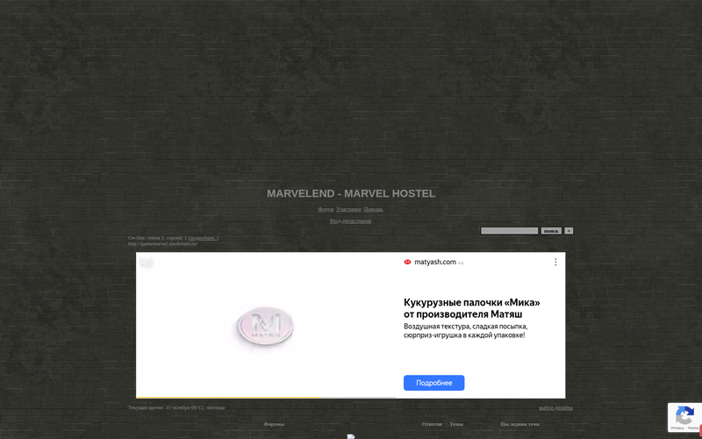Viewport: 702px width, 439px height.
Task: Click the подробнее online users link
Action: tap(204, 238)
